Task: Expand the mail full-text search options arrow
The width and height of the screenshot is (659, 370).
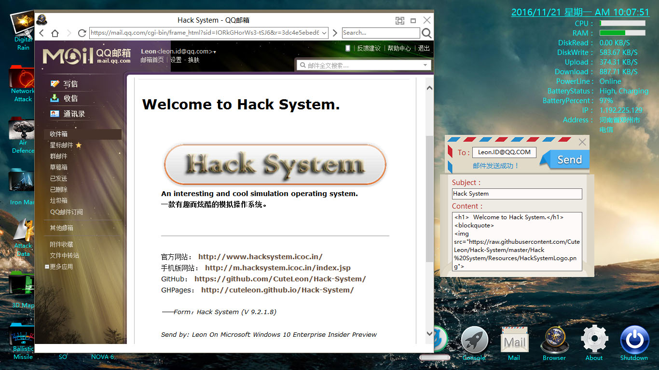Action: (425, 65)
